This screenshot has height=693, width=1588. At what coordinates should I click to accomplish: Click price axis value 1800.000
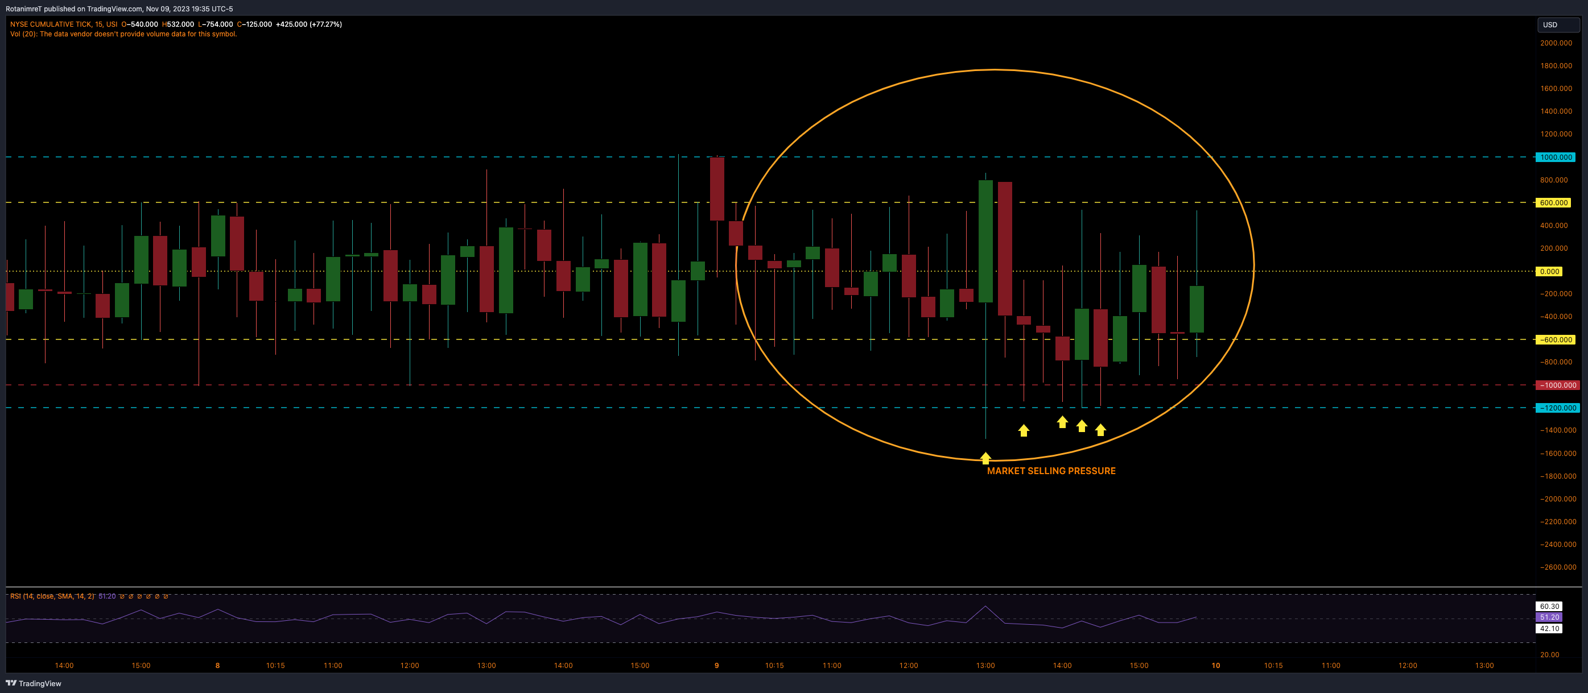[1556, 66]
